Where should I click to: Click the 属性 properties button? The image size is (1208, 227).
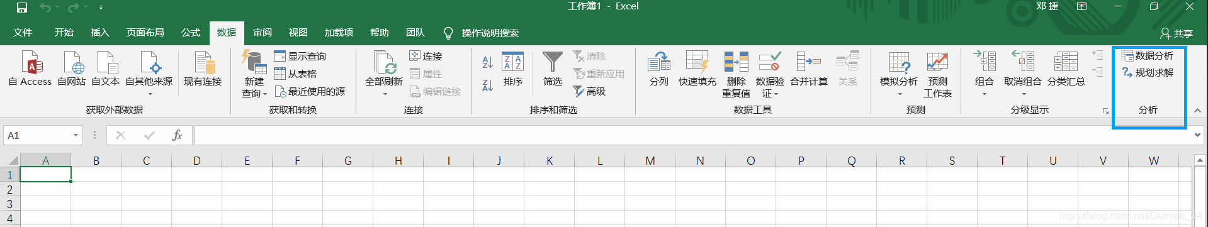tap(426, 74)
